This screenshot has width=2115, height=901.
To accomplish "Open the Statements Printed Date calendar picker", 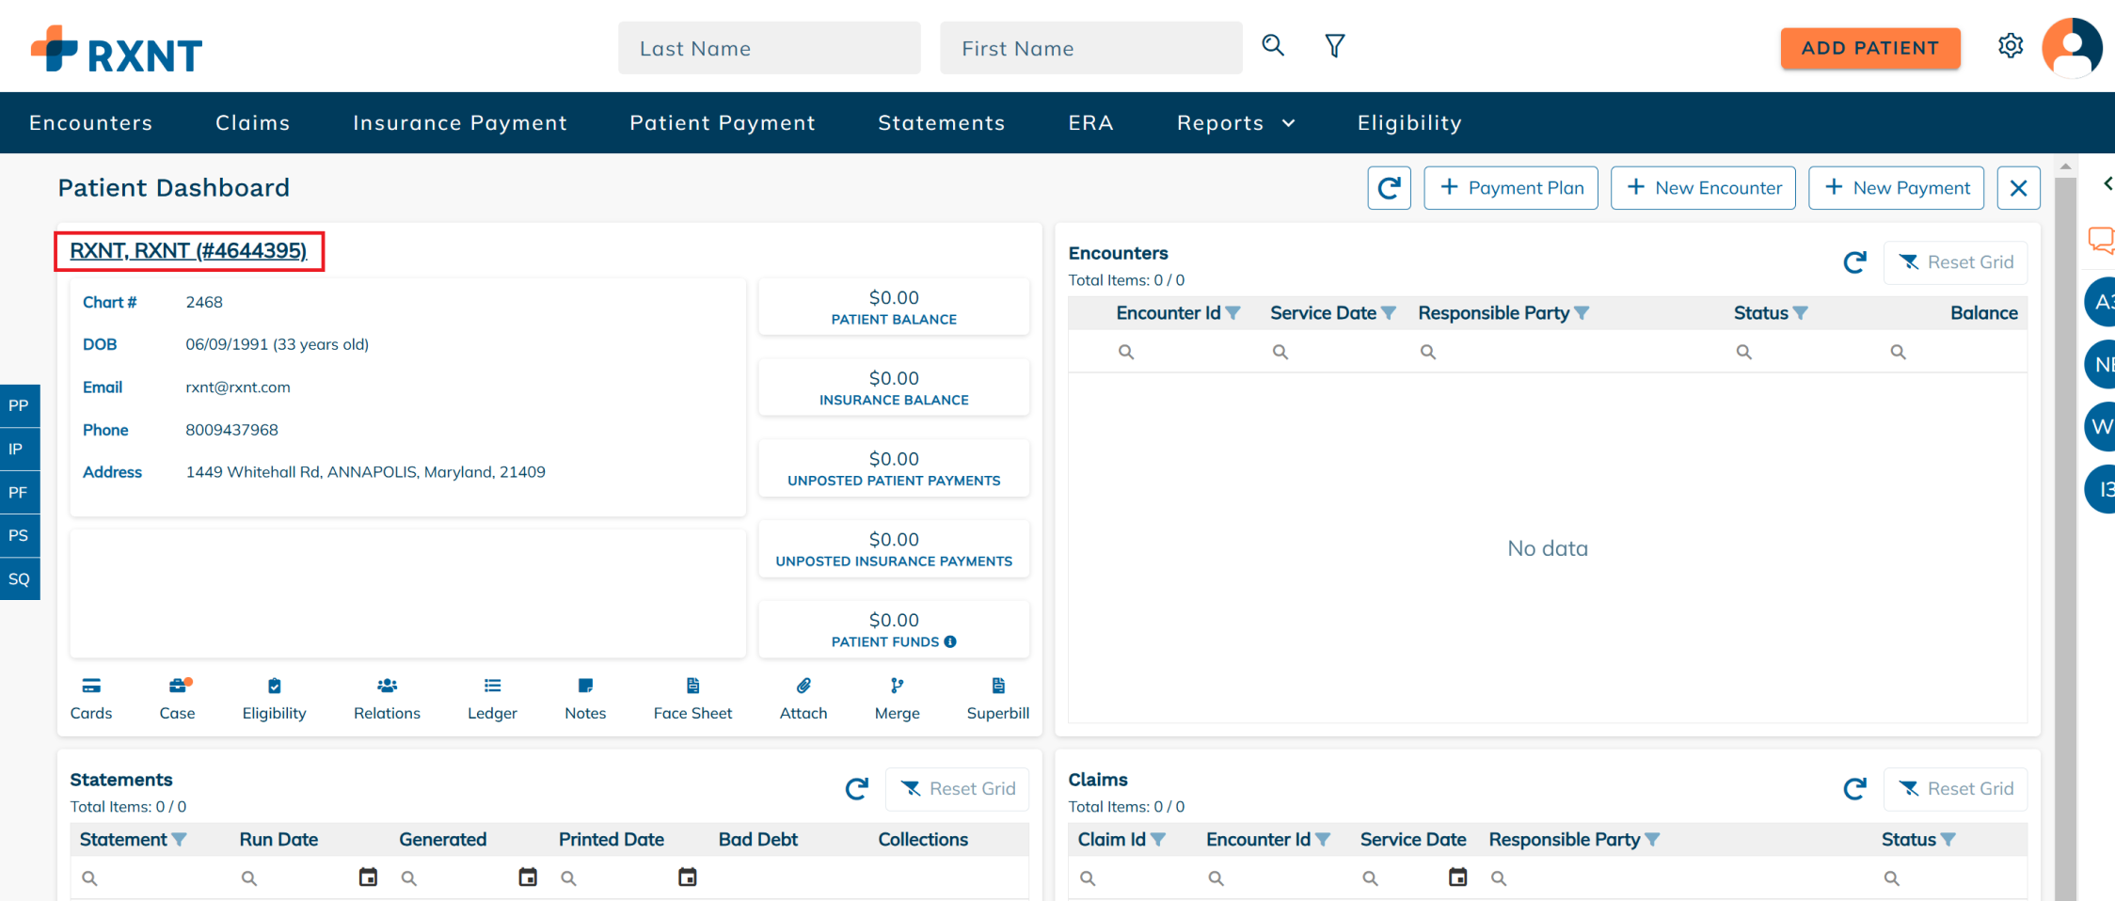I will 688,877.
